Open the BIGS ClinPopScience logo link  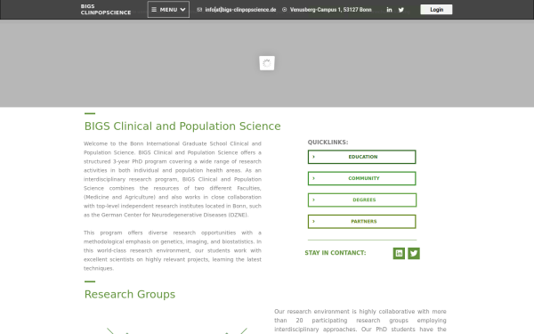click(106, 10)
